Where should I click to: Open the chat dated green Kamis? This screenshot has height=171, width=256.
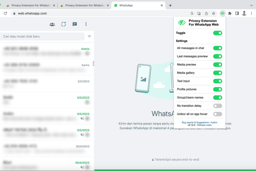pyautogui.click(x=47, y=51)
